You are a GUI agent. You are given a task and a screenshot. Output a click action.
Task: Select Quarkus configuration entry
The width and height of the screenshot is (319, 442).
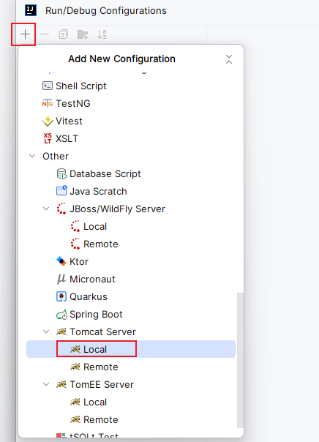click(89, 296)
